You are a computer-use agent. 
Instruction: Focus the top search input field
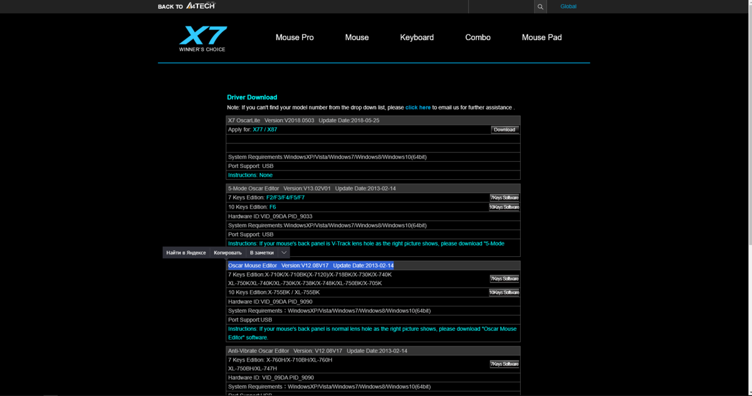501,7
